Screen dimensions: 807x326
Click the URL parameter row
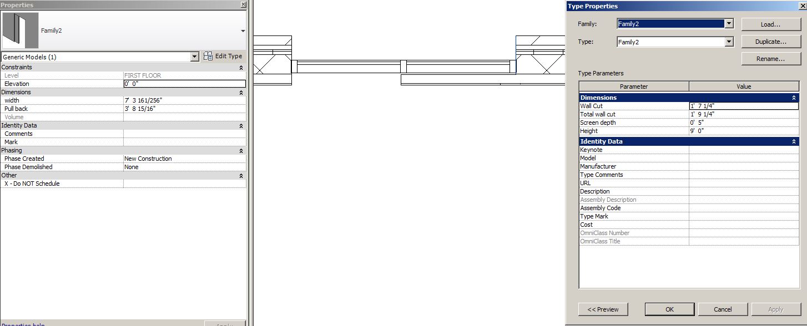click(x=689, y=183)
